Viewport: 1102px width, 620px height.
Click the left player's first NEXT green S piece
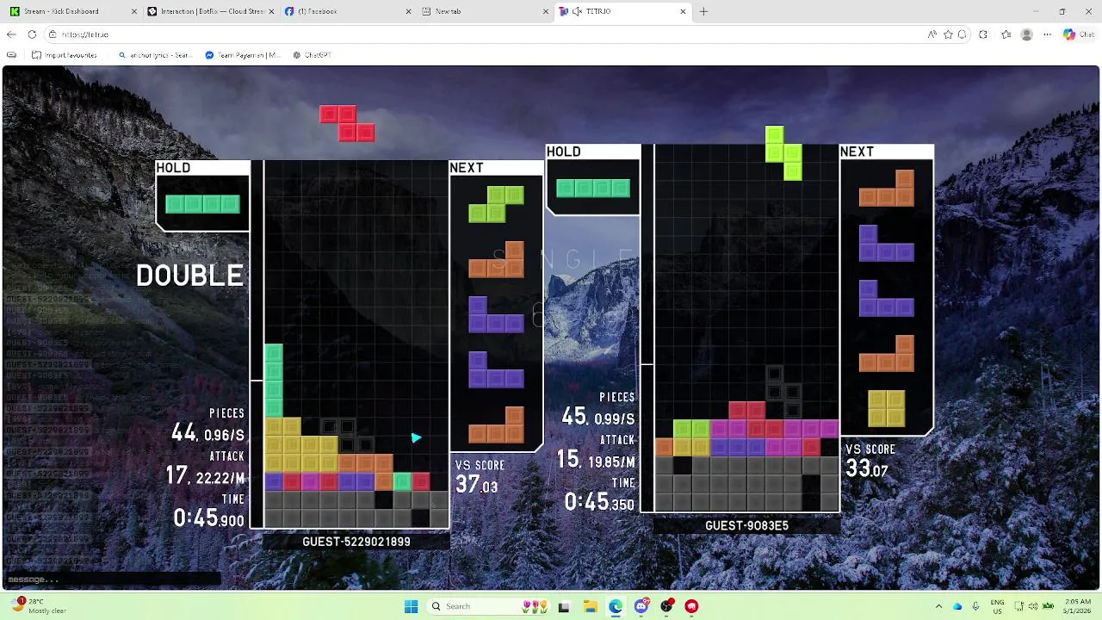pyautogui.click(x=496, y=204)
